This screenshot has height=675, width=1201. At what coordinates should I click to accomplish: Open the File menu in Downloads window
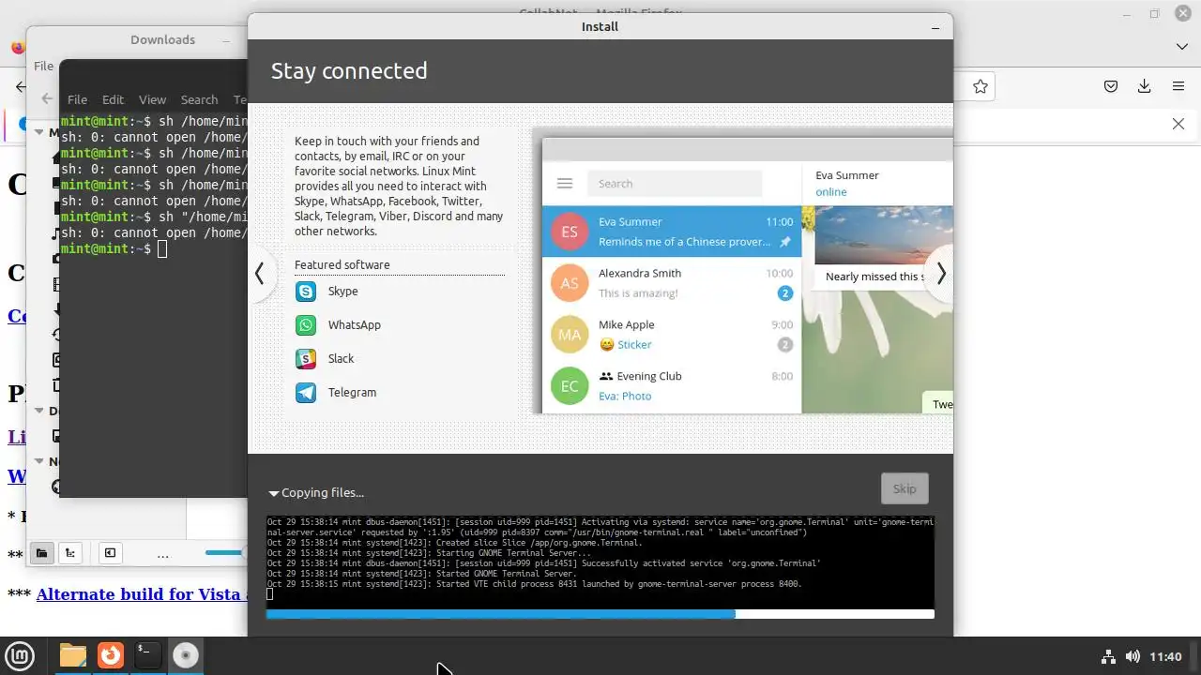coord(43,67)
